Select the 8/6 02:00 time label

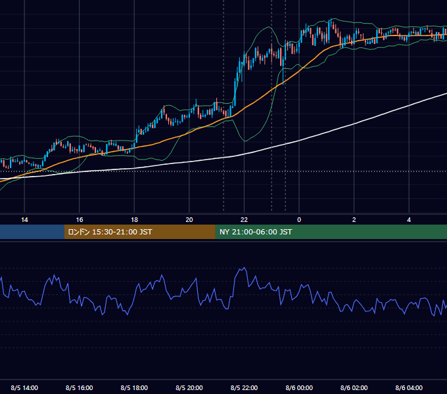(x=354, y=387)
